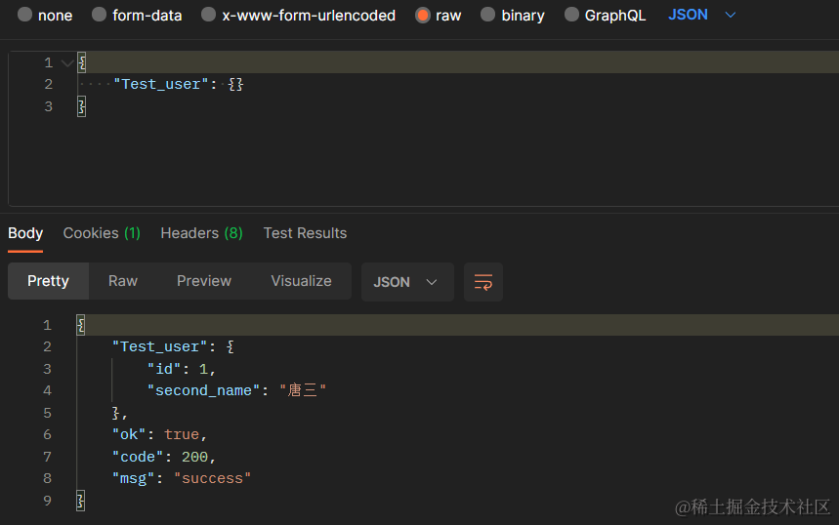Image resolution: width=839 pixels, height=525 pixels.
Task: Click the "ok" key in response
Action: pos(129,434)
